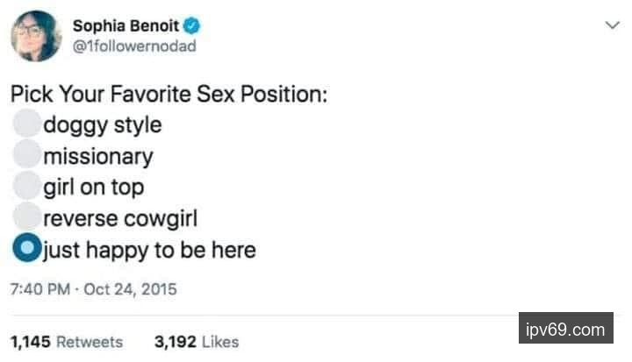Image resolution: width=632 pixels, height=362 pixels.
Task: Select the "doggy style" radio button
Action: (x=28, y=124)
